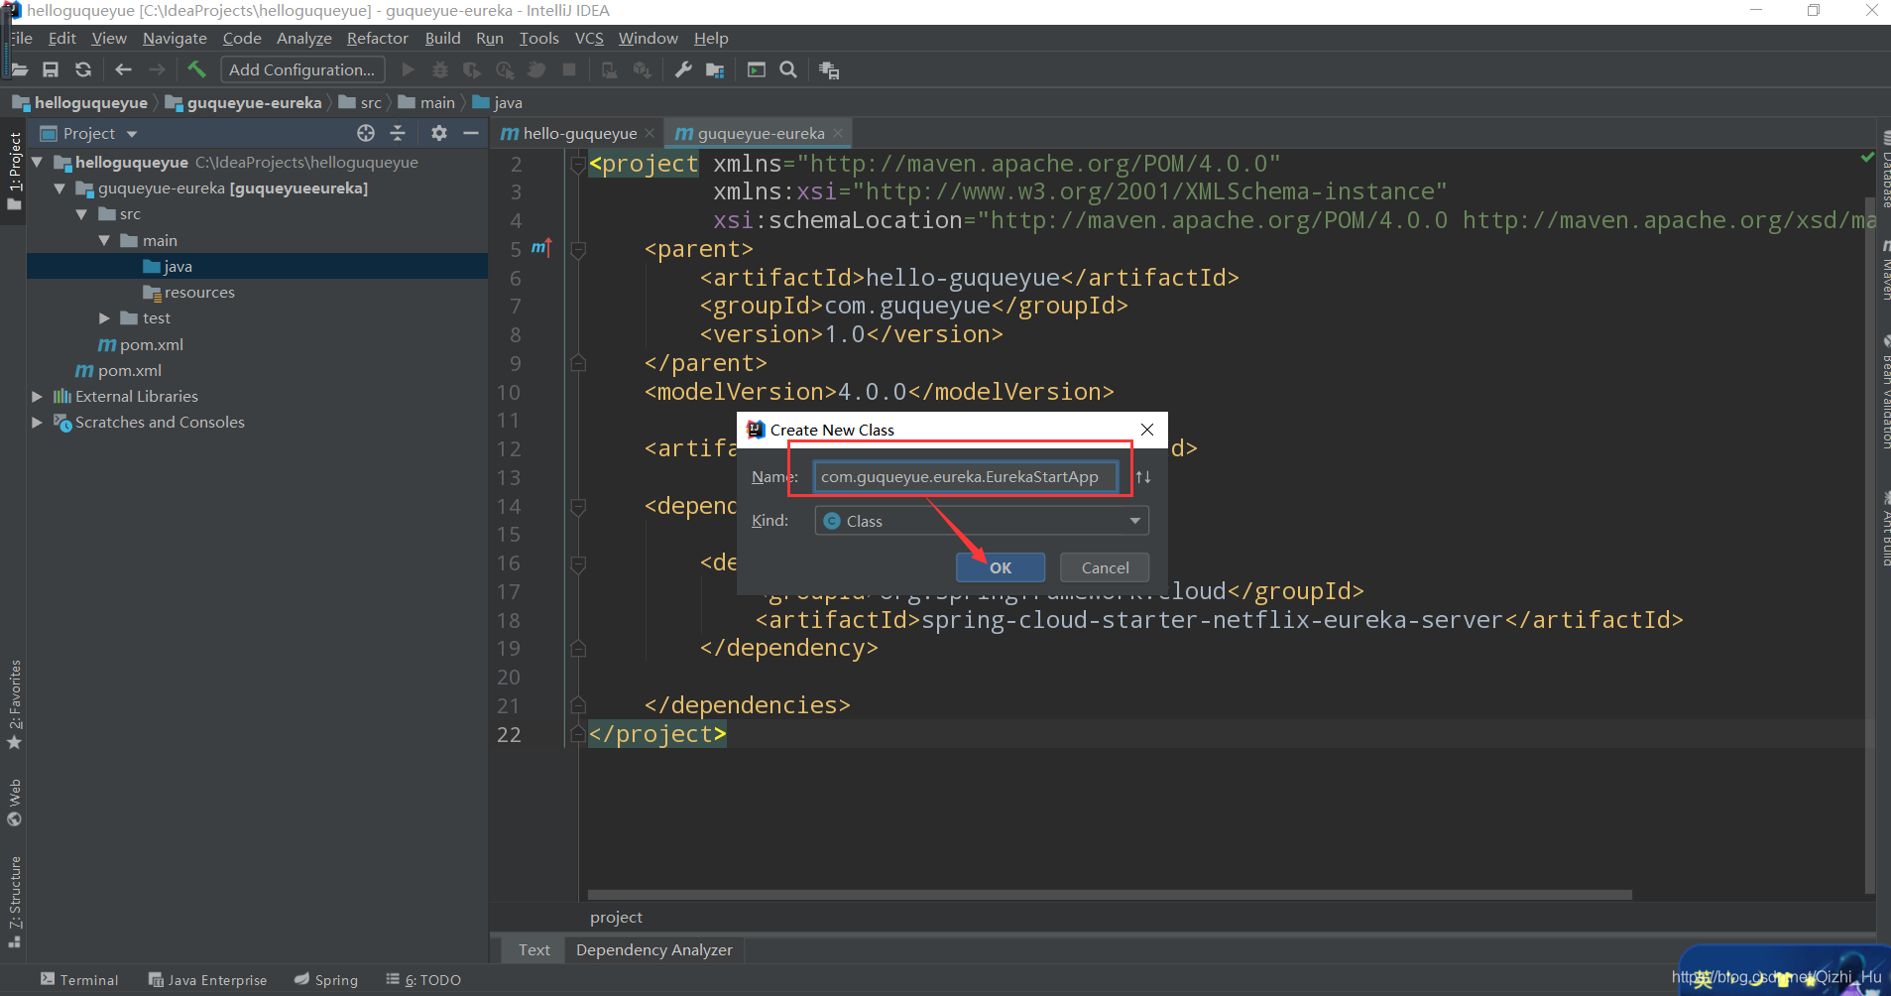Screen dimensions: 1891x996
Task: Click the Collapse All icon in Project panel
Action: (x=398, y=133)
